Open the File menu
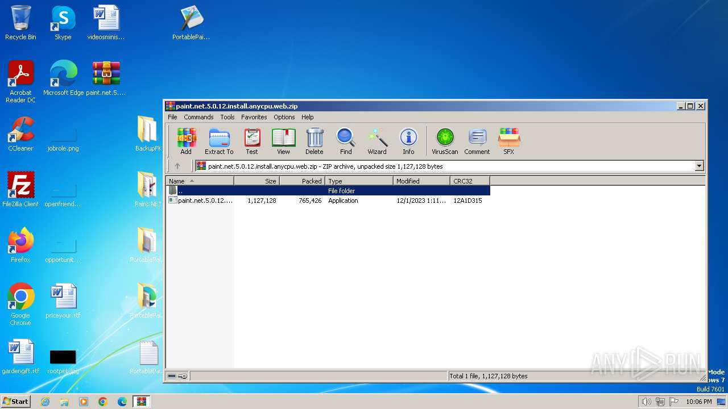The width and height of the screenshot is (728, 409). click(x=172, y=117)
